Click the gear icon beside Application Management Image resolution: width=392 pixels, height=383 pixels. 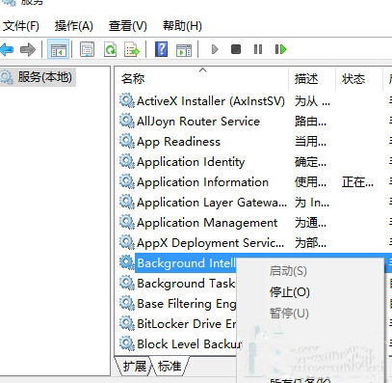[127, 223]
